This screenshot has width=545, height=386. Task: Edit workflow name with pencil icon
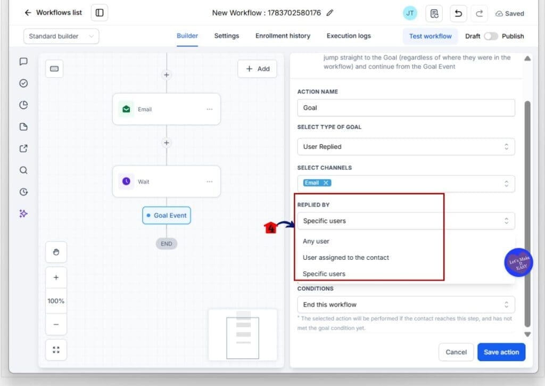(330, 13)
